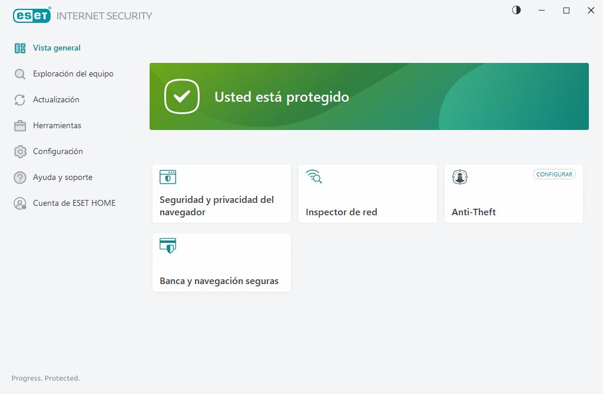Click the green checkmark protection badge
The height and width of the screenshot is (394, 603).
pyautogui.click(x=181, y=96)
